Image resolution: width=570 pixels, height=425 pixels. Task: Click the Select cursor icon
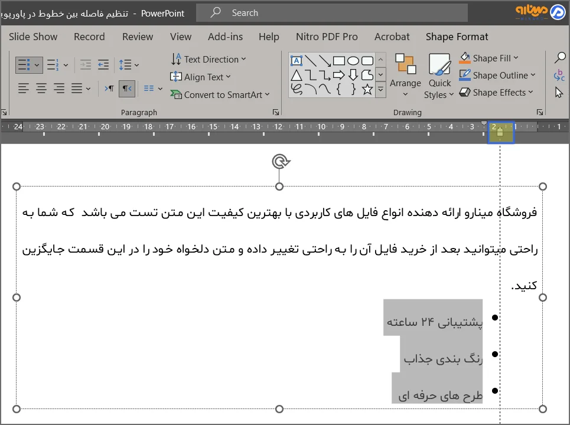click(559, 92)
